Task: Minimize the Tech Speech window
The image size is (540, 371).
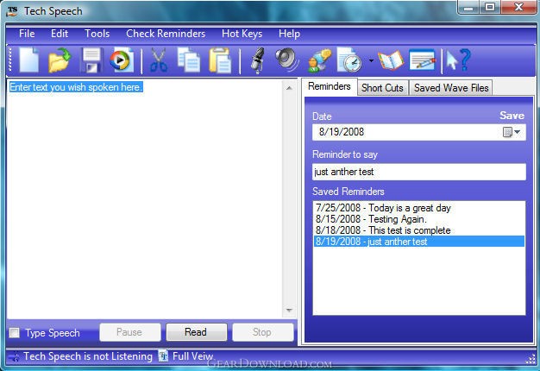Action: tap(468, 7)
